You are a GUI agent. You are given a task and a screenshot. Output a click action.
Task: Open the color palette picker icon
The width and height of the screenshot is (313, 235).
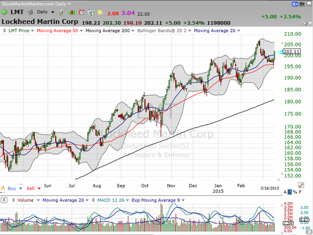(x=305, y=23)
